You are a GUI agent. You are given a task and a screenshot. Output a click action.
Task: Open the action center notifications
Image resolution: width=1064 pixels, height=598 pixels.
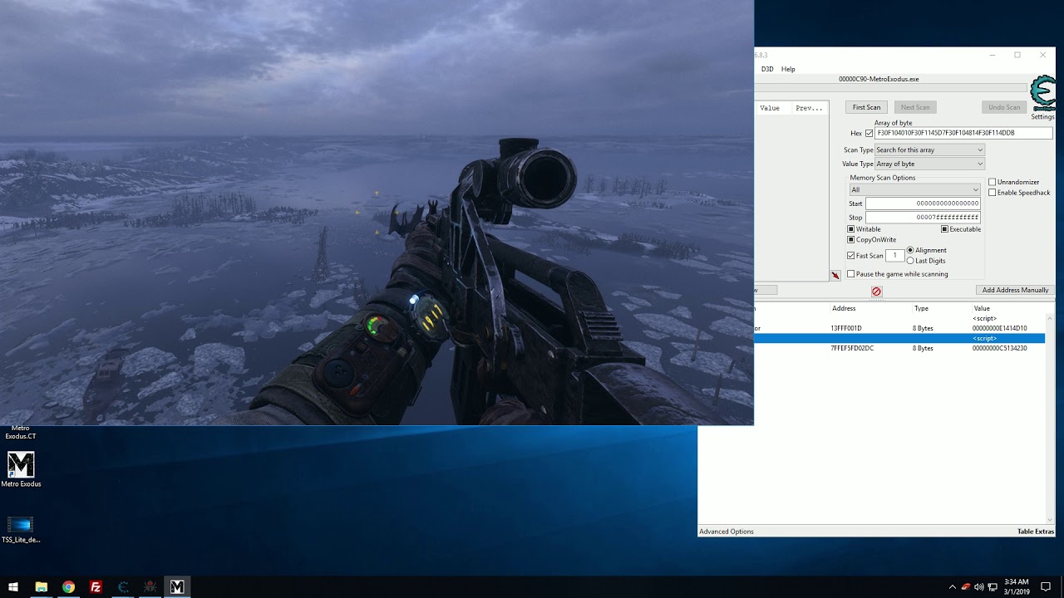(1046, 587)
